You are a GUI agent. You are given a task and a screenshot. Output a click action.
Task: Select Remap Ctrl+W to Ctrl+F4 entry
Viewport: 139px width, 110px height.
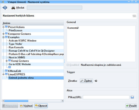32,51
